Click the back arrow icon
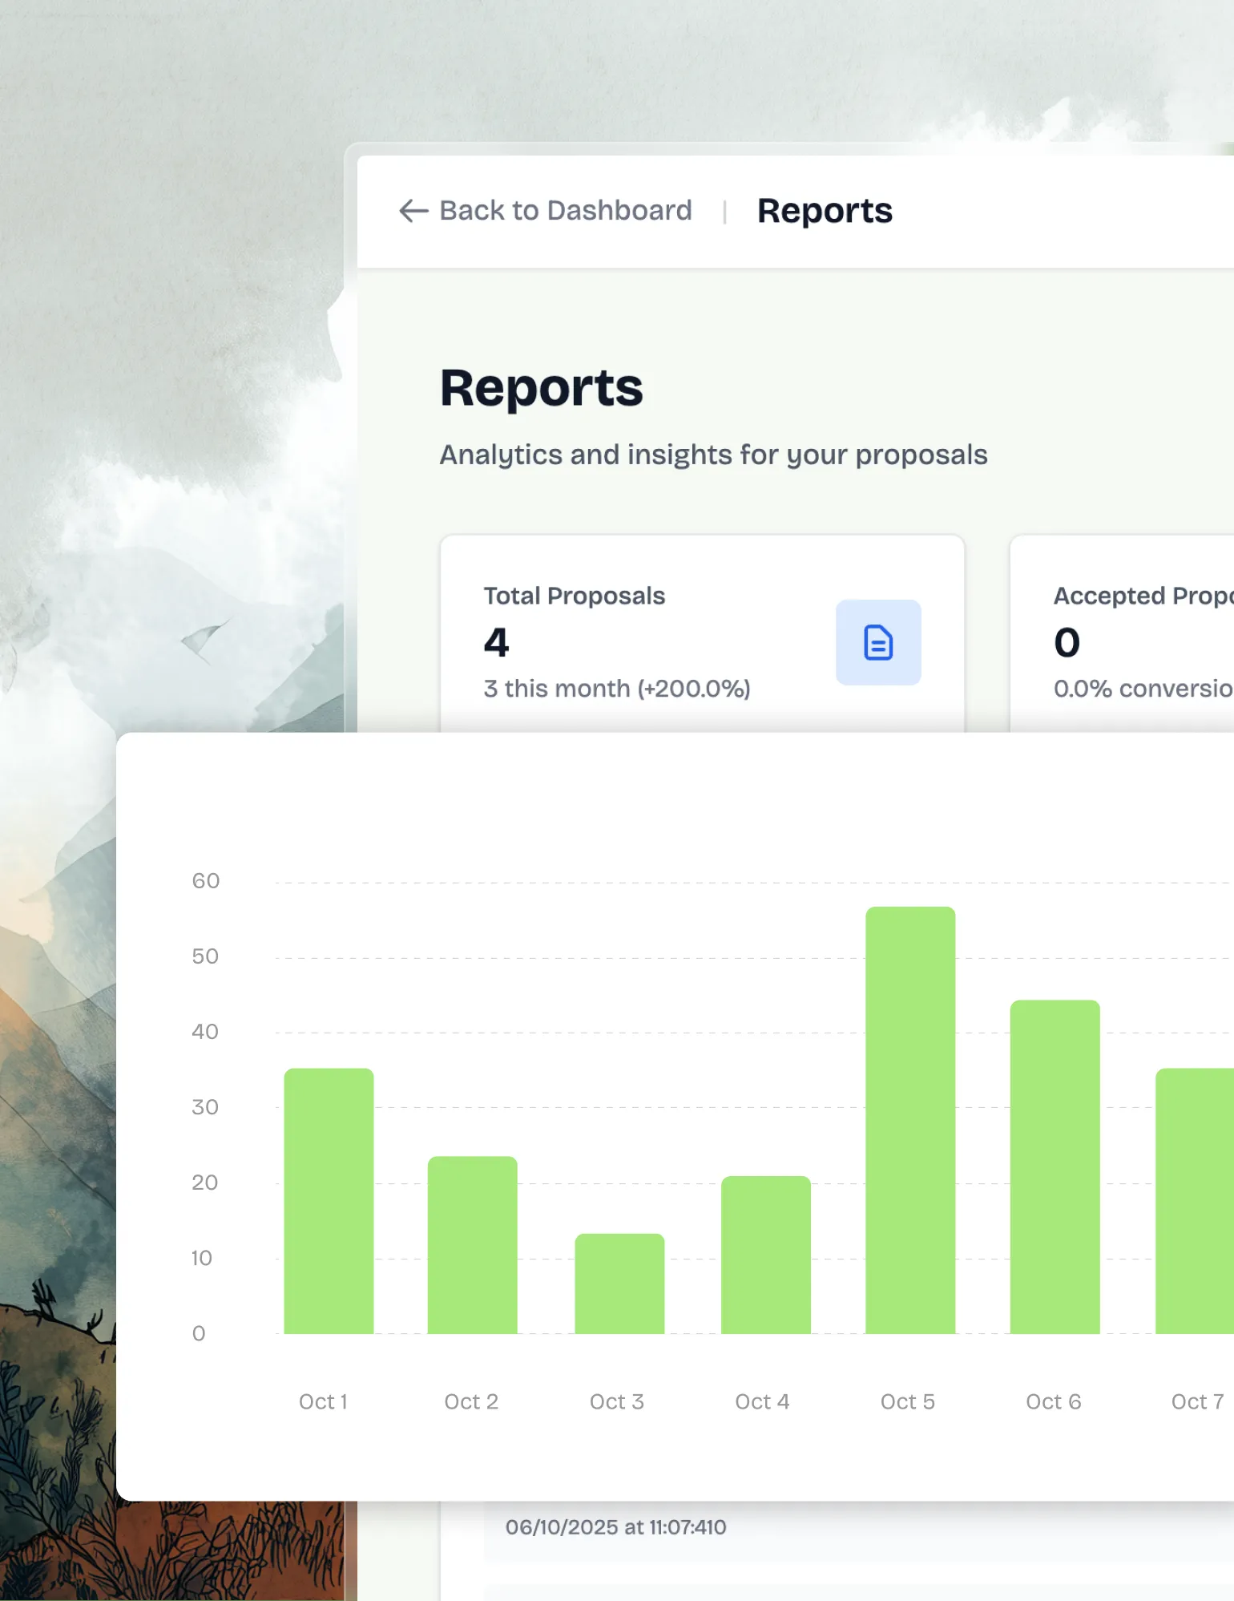 click(413, 211)
